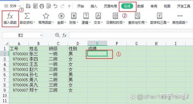Expand the 财务 dropdown arrow

point(78,22)
